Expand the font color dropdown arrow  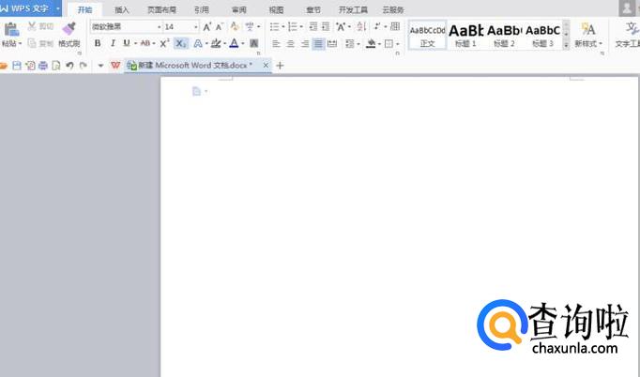[243, 43]
